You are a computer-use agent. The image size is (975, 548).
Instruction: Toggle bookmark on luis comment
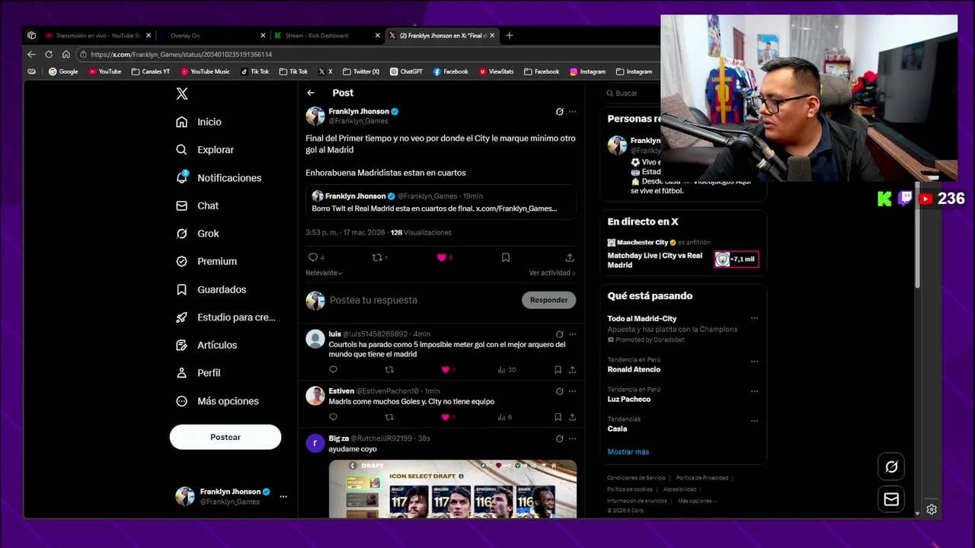click(558, 370)
